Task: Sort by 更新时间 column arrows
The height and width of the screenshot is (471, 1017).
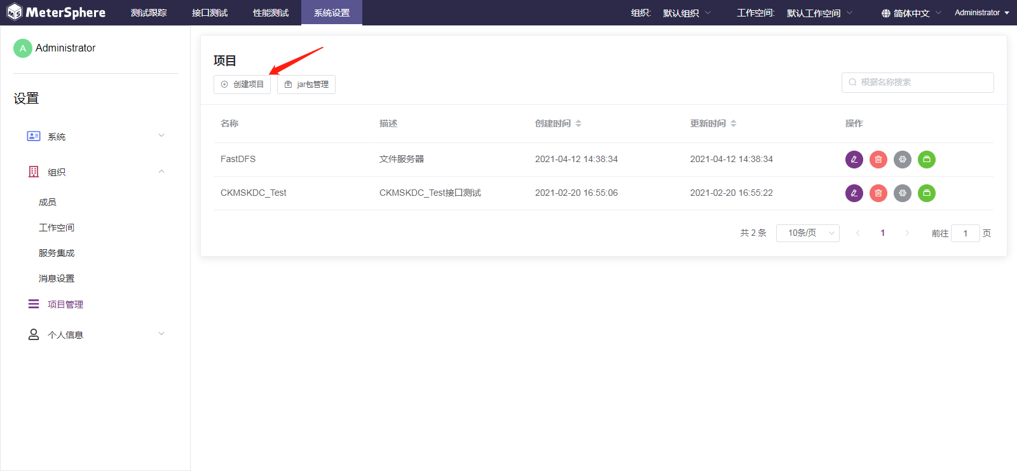Action: coord(734,123)
